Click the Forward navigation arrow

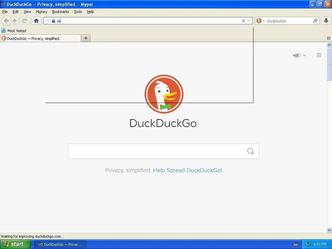15,21
